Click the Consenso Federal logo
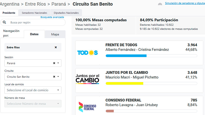 pyautogui.click(x=87, y=107)
